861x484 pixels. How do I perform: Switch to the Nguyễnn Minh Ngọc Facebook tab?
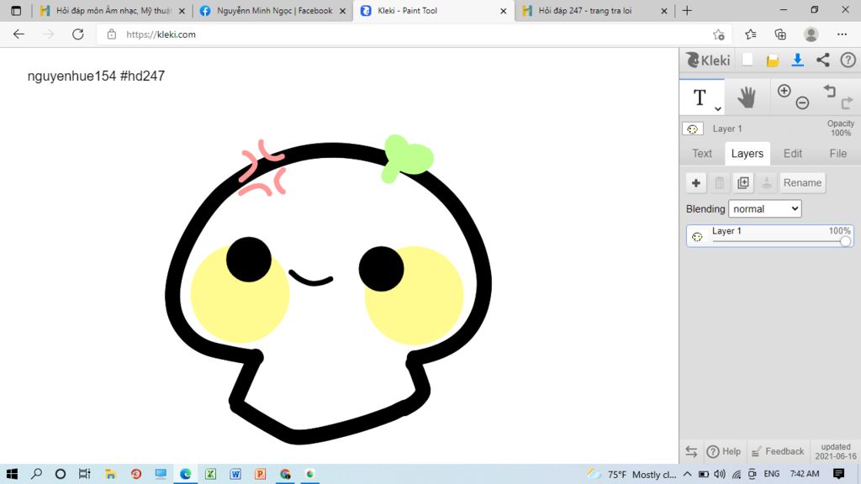tap(273, 10)
